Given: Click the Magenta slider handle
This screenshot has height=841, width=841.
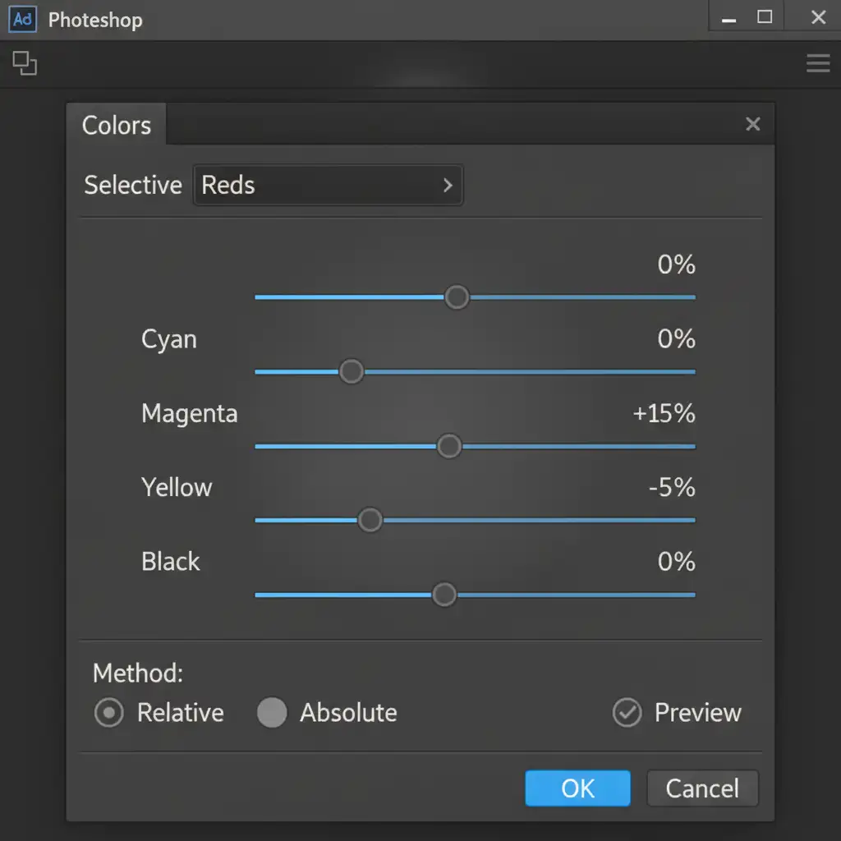Looking at the screenshot, I should point(448,446).
